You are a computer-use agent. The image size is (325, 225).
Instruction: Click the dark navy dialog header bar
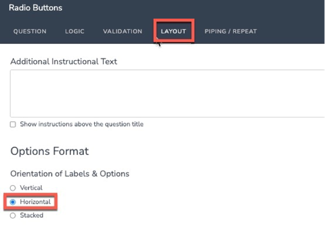190,9
